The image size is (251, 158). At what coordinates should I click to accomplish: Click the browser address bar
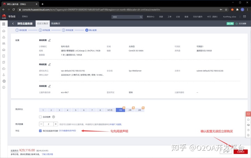[119, 10]
